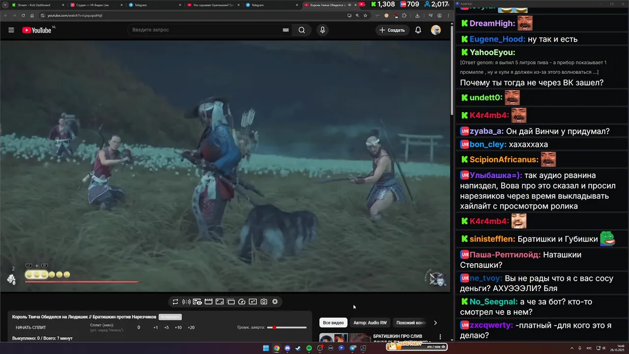The width and height of the screenshot is (629, 354).
Task: Click the dashed-frame player icon in toolbar
Action: coord(230,301)
